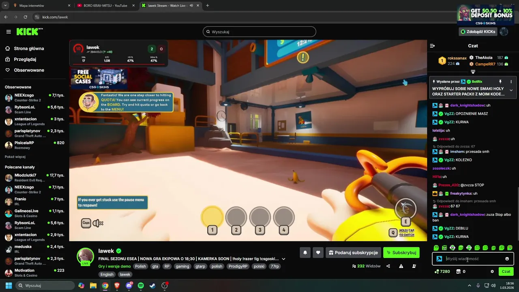The width and height of the screenshot is (519, 292).
Task: Focus the Wyszukaj search bar on Kick
Action: point(259,32)
